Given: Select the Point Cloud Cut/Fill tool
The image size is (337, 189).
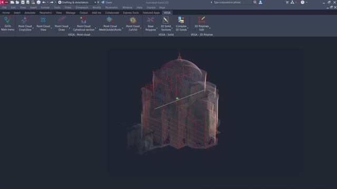Looking at the screenshot, I should coord(133,24).
